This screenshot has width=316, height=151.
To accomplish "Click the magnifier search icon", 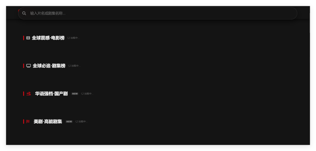I will [x=24, y=13].
